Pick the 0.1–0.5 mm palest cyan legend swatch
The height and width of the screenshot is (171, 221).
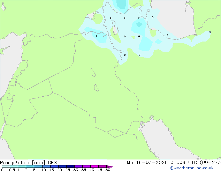6,166
